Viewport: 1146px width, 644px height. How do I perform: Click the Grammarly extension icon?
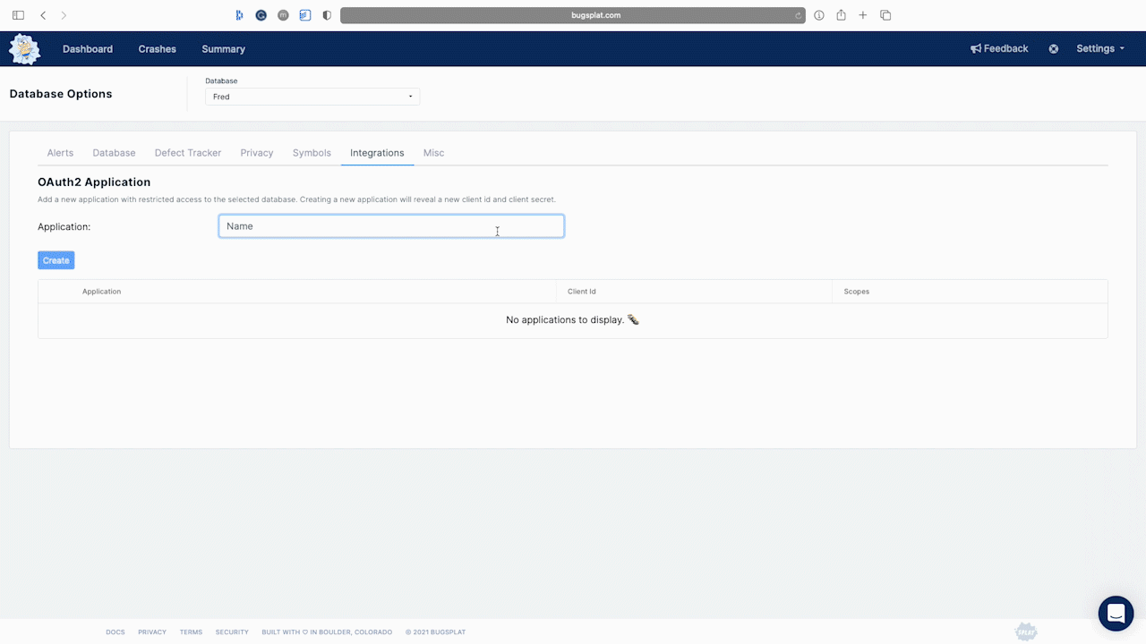261,15
